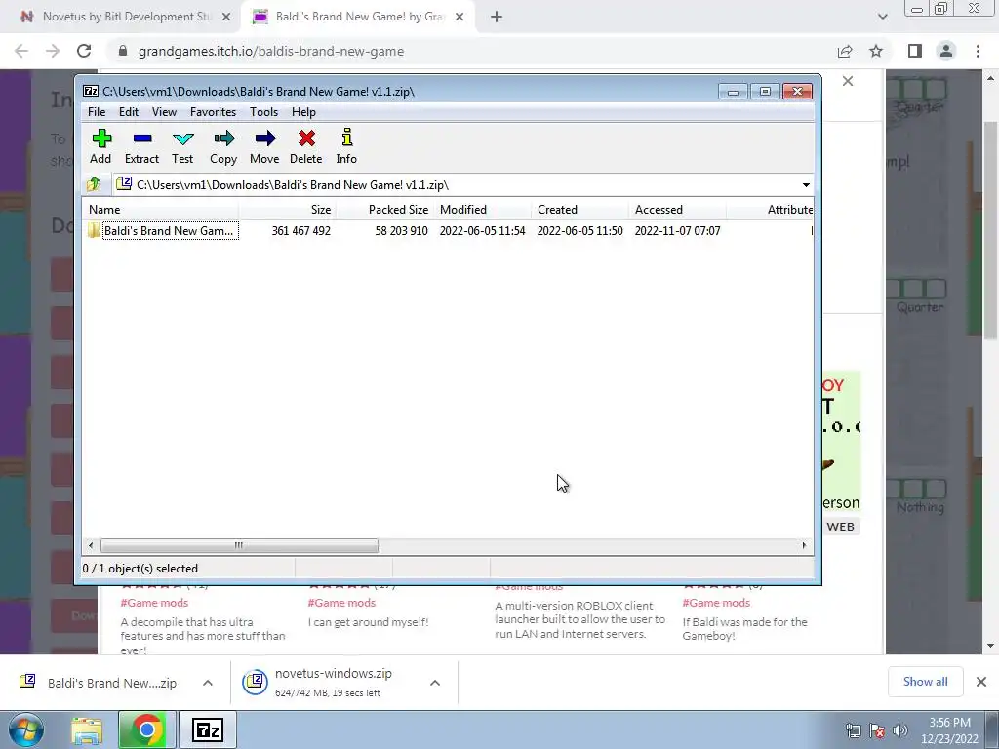This screenshot has height=749, width=999.
Task: Close the Novetus browser tab
Action: click(x=226, y=17)
